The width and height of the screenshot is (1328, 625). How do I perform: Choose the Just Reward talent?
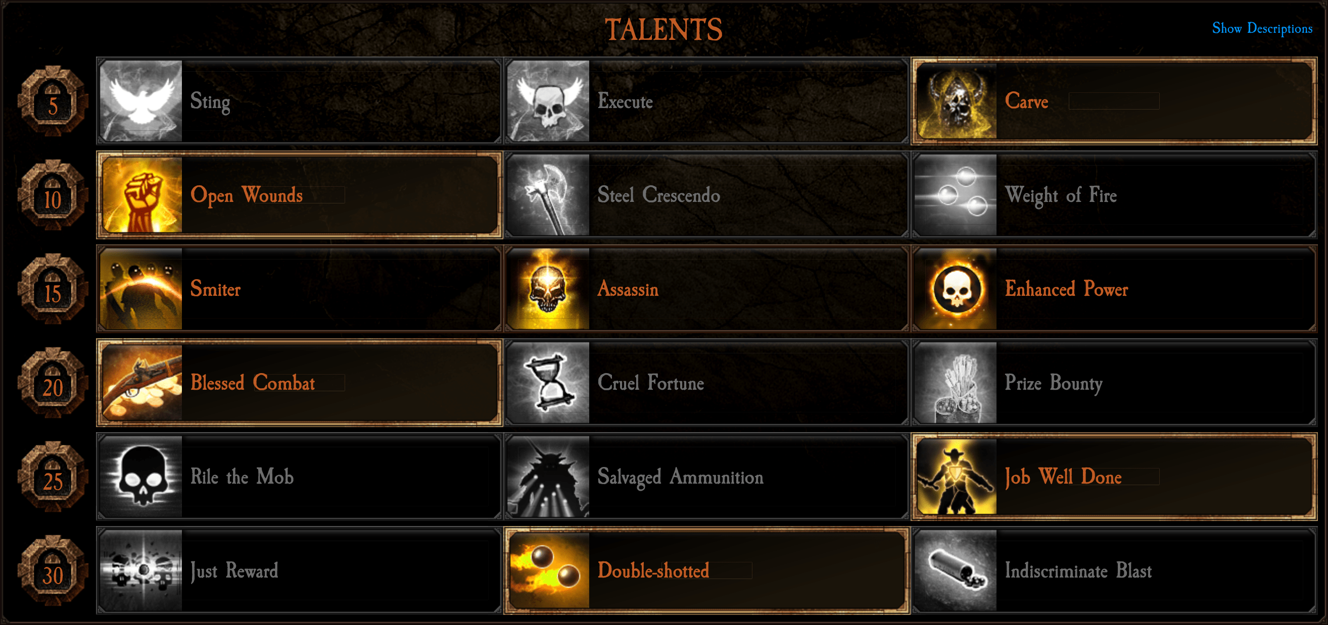pyautogui.click(x=300, y=570)
